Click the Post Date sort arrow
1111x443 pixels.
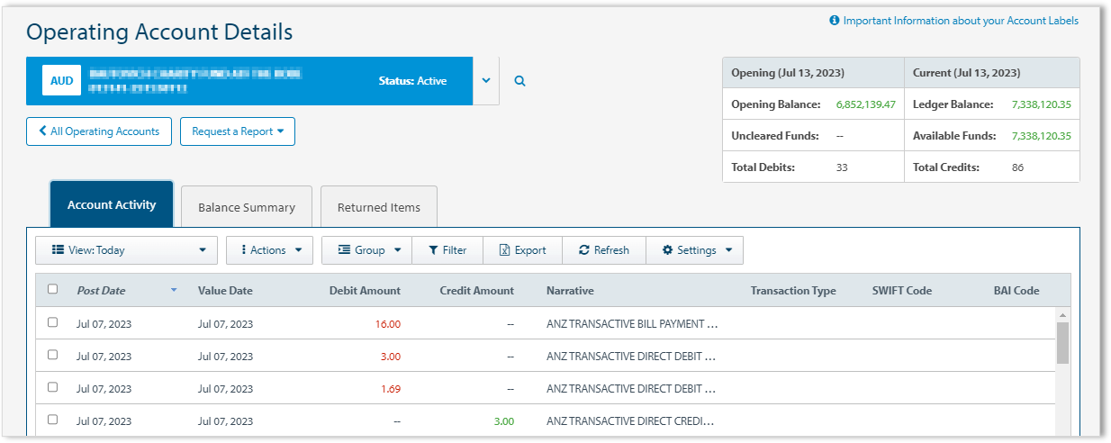point(174,290)
